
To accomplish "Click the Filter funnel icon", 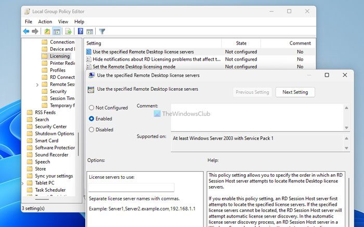I will coord(102,31).
